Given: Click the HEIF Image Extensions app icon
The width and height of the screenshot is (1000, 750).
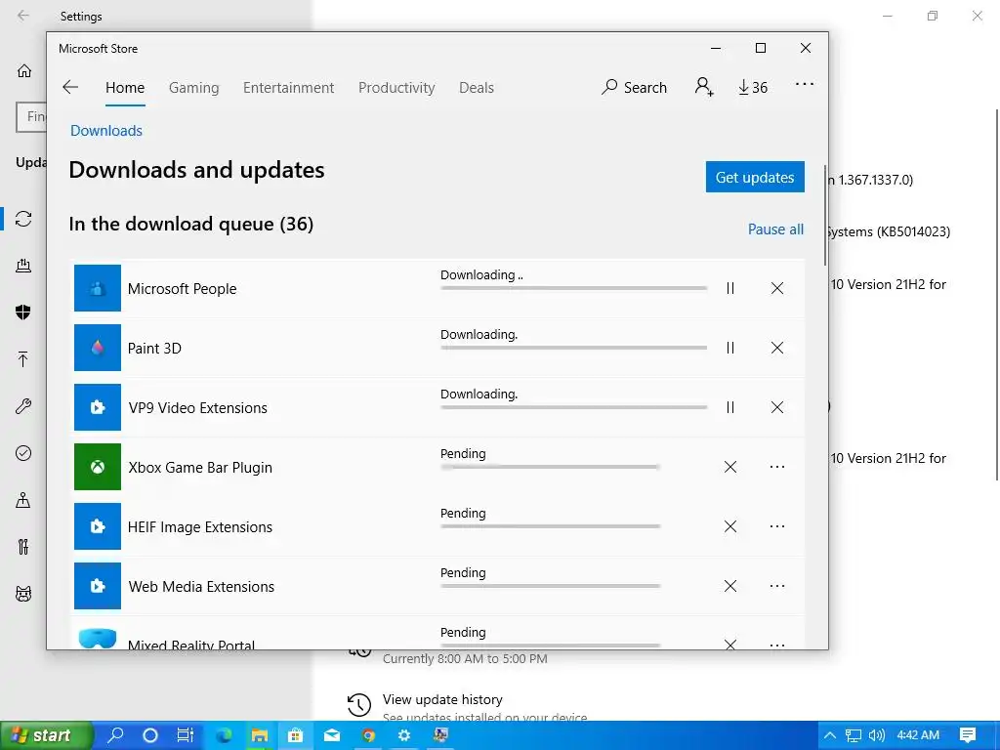Looking at the screenshot, I should 98,526.
